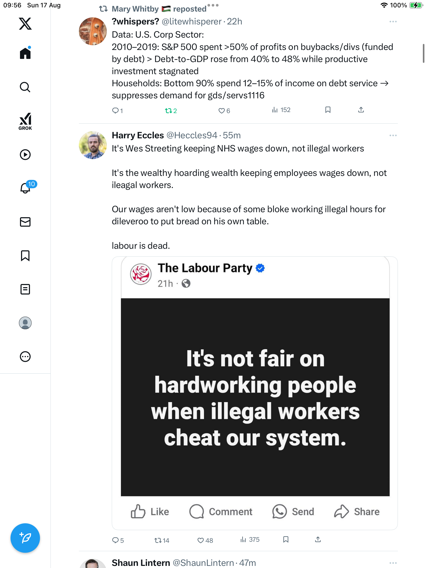This screenshot has height=568, width=426.
Task: Open direct messages envelope icon
Action: [25, 222]
